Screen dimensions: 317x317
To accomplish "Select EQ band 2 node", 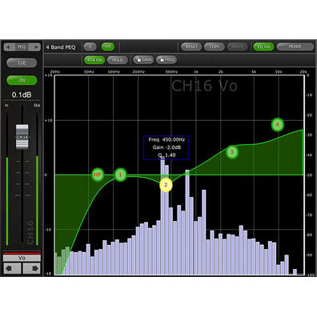I will pyautogui.click(x=166, y=185).
